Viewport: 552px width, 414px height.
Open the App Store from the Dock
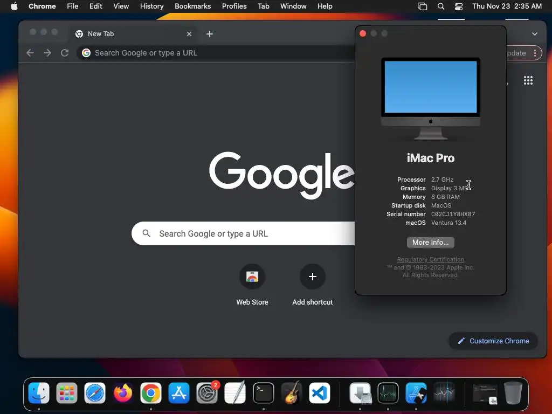coord(179,392)
